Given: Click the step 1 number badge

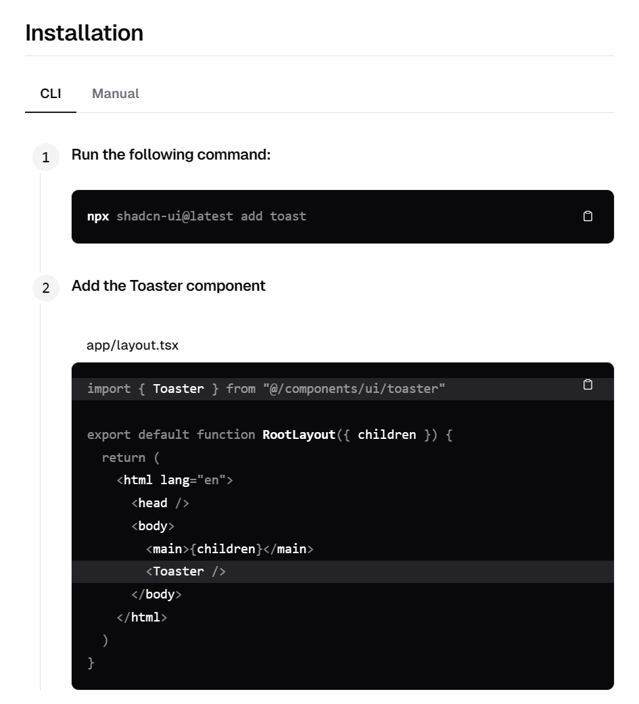Looking at the screenshot, I should point(46,157).
